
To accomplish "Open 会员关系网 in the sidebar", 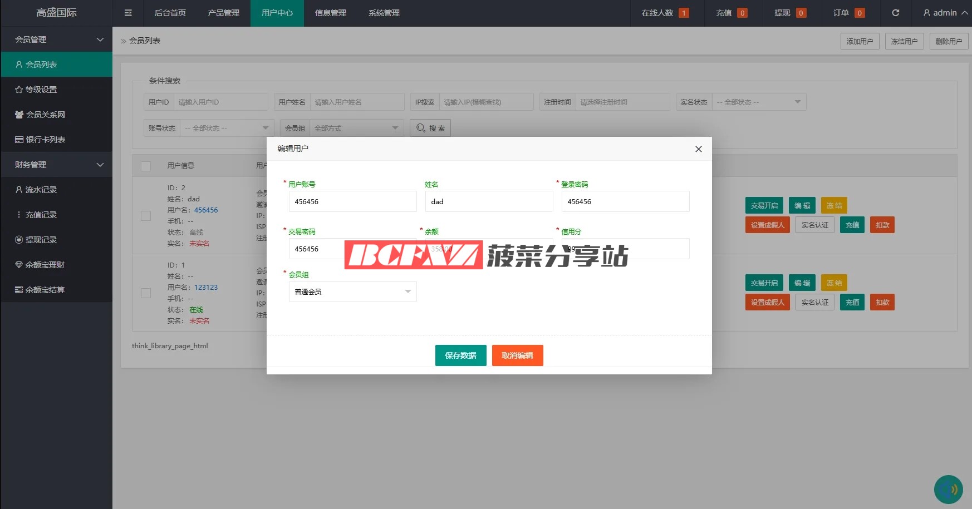I will tap(40, 115).
